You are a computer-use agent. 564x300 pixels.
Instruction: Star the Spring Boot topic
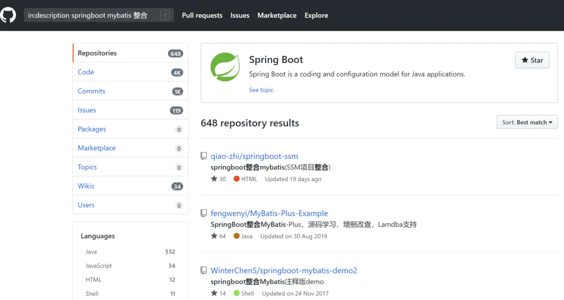(x=532, y=60)
